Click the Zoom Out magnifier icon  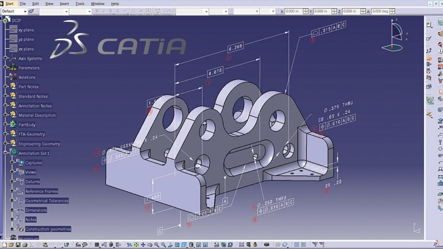[x=163, y=245]
